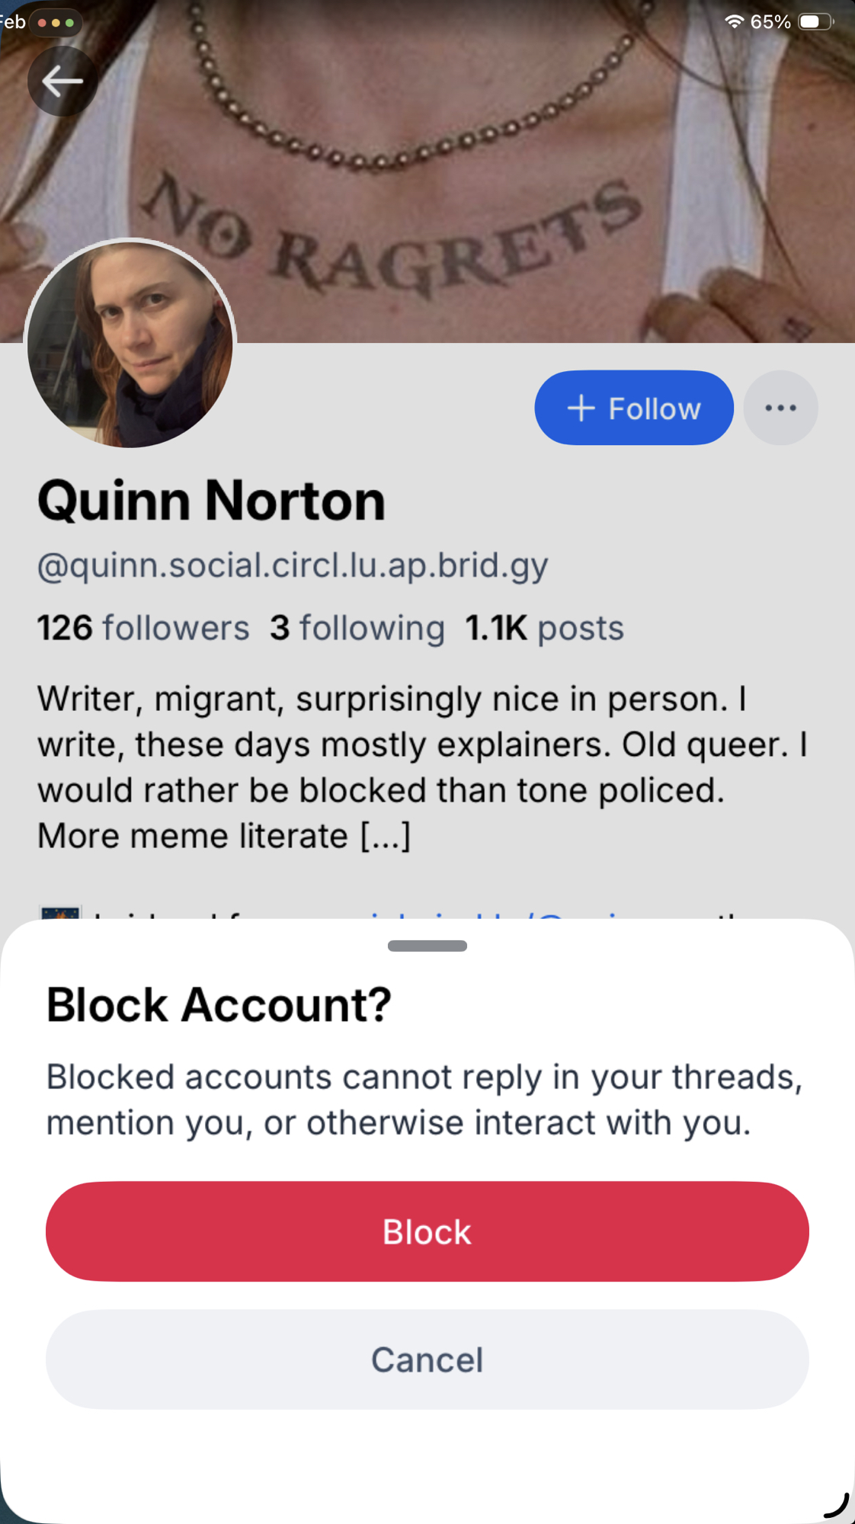Tap the "Block Account?" heading

tap(219, 1004)
